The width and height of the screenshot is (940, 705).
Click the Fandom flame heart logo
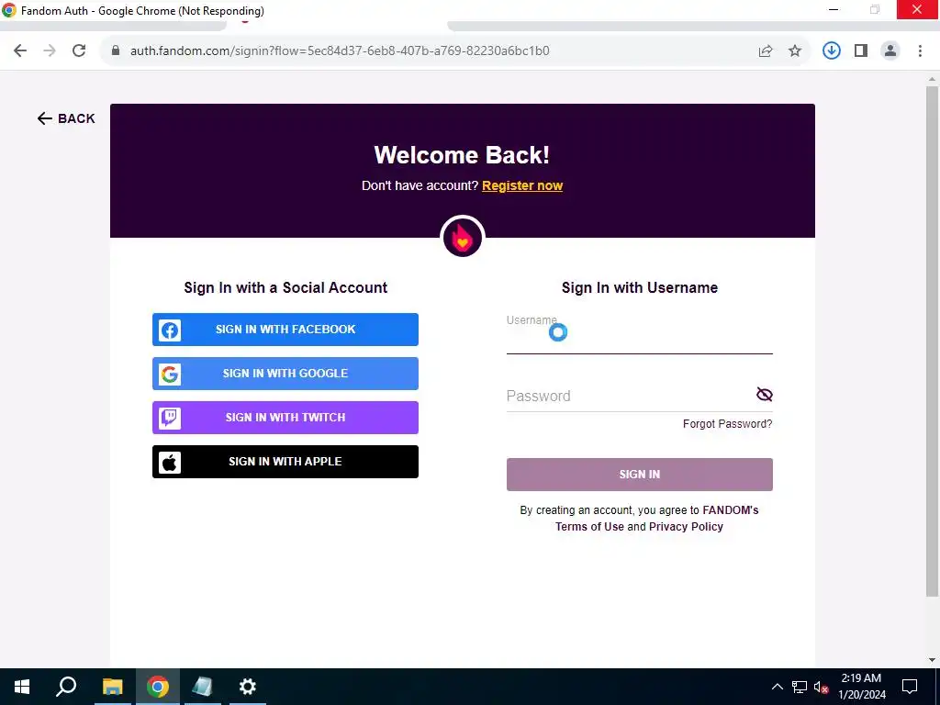[463, 238]
